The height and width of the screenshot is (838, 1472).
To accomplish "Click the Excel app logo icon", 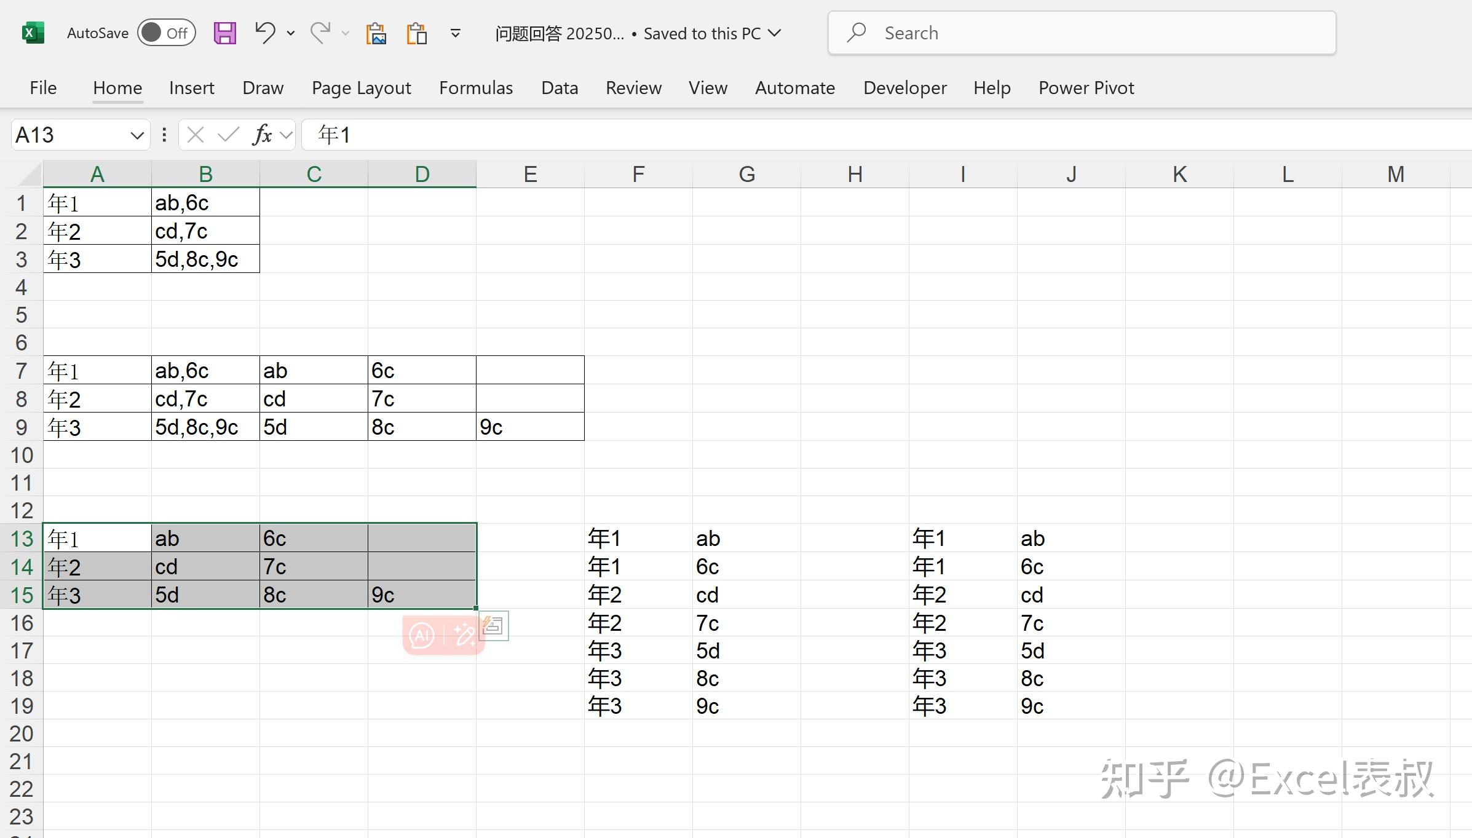I will pyautogui.click(x=33, y=33).
